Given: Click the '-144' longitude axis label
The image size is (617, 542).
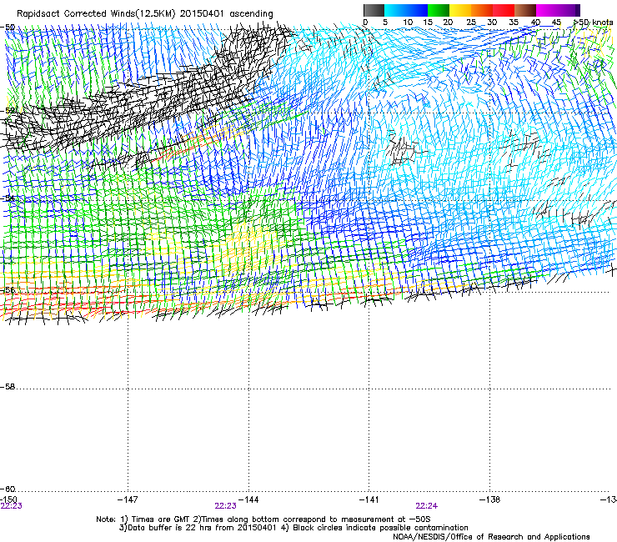Looking at the screenshot, I should [248, 499].
